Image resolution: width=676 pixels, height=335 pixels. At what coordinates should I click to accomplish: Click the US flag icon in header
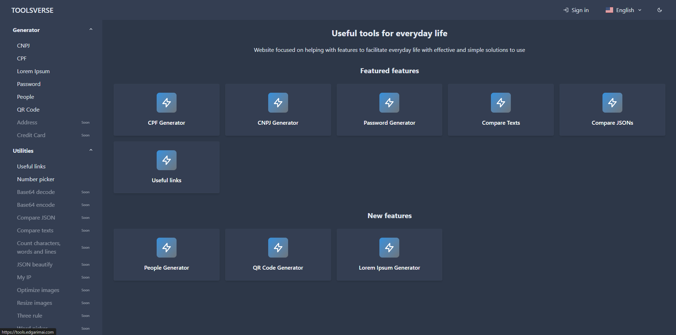click(x=610, y=10)
